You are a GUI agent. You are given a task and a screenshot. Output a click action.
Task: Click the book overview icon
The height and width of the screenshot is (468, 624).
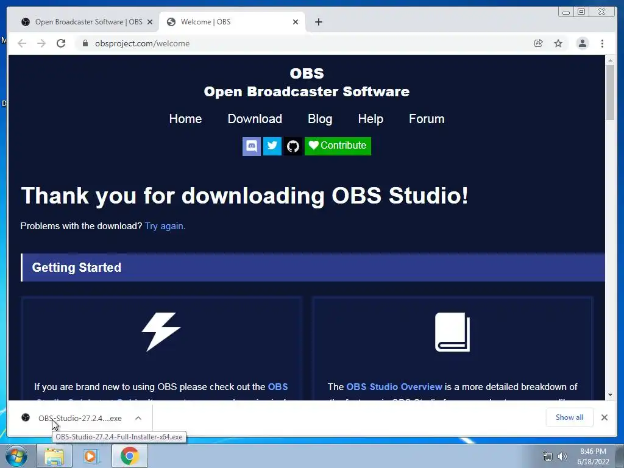click(x=453, y=332)
